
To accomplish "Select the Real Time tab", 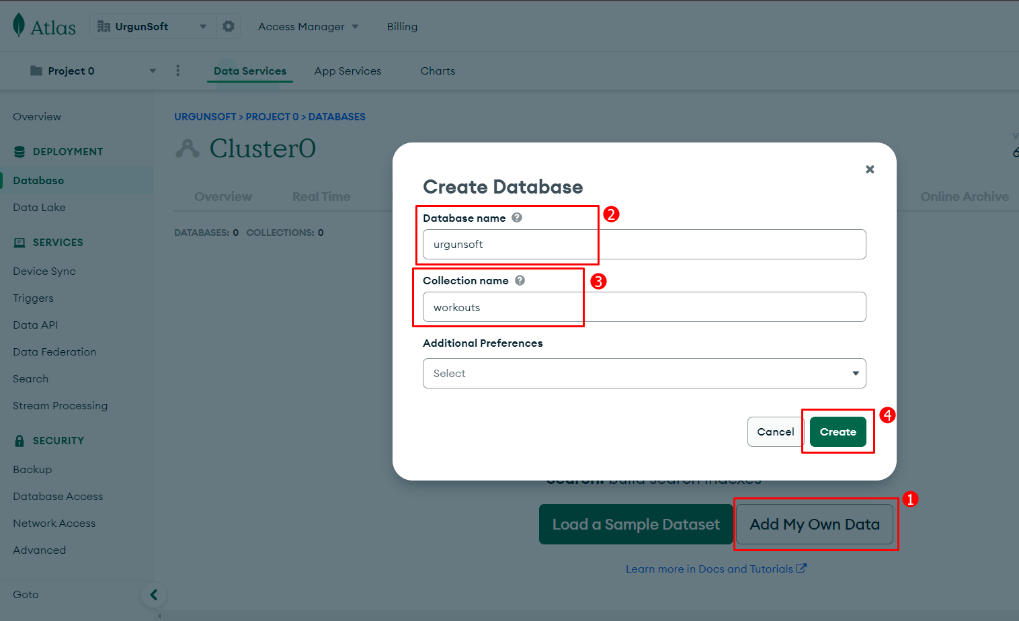I will pos(321,197).
